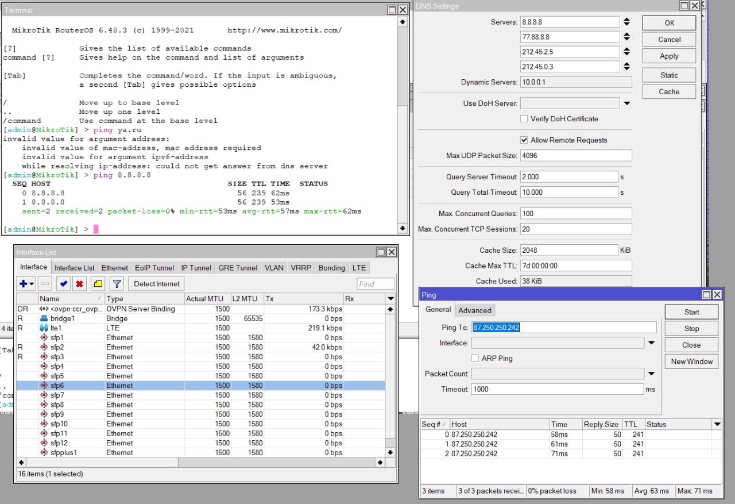Select the VLAN tab

click(274, 268)
